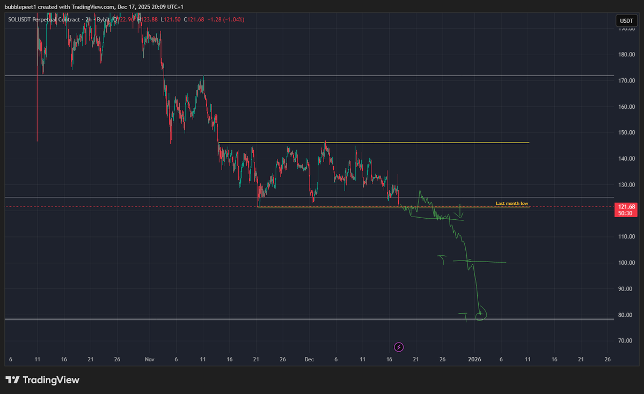Click the 100.00 price scale label
Screen dimensions: 644x394
[627, 263]
